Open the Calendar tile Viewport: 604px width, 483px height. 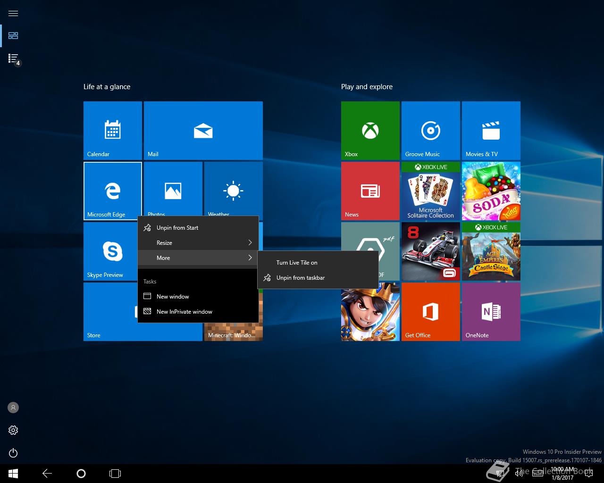pos(113,131)
